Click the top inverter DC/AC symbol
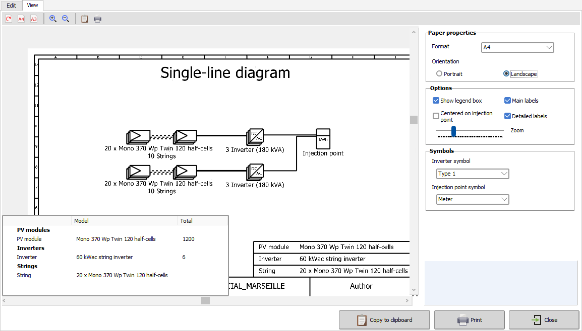Screen dimensions: 582x331 click(255, 137)
